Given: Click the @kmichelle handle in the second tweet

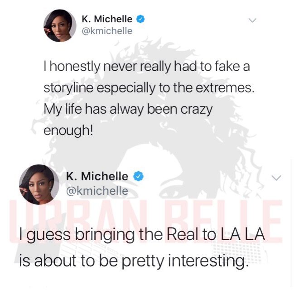Looking at the screenshot, I should point(97,191).
